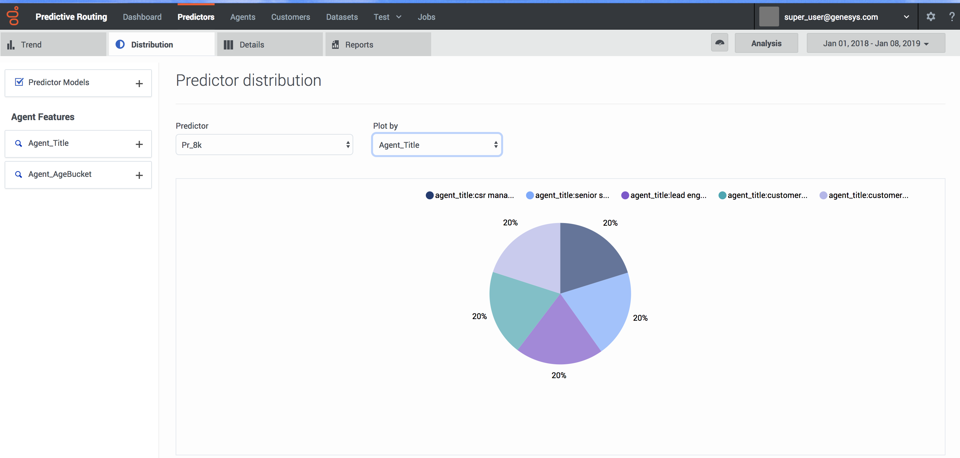
Task: Open the Predictor dropdown showing Pr_8k
Action: click(264, 145)
